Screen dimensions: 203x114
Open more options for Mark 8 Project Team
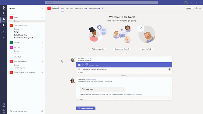point(42,26)
